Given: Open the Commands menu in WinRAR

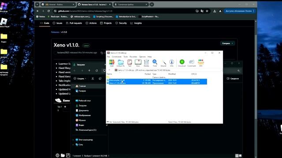Looking at the screenshot, I should tap(116, 57).
